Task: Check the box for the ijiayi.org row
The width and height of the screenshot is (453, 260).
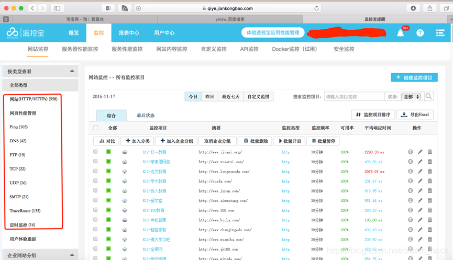Action: 95,152
